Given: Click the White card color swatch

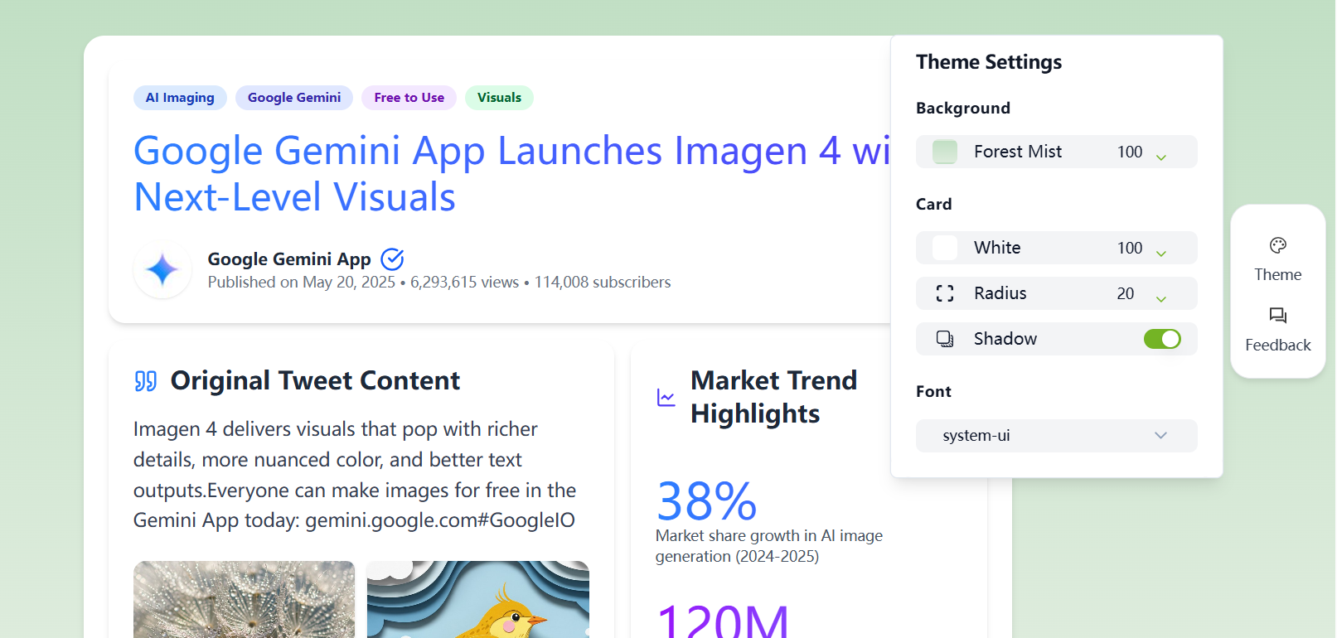Looking at the screenshot, I should point(945,248).
